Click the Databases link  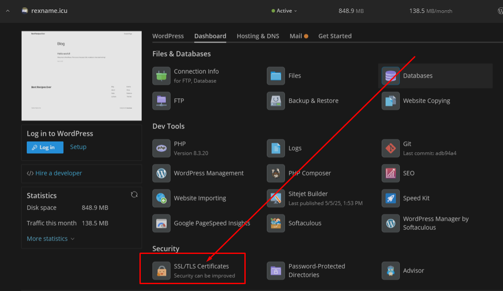click(x=418, y=75)
